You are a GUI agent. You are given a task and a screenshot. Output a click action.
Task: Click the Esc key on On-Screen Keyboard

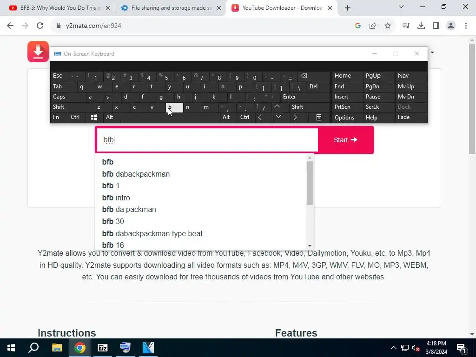(x=59, y=76)
